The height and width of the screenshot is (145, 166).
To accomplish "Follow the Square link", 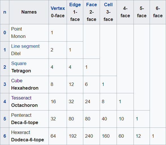I will click(x=19, y=64).
